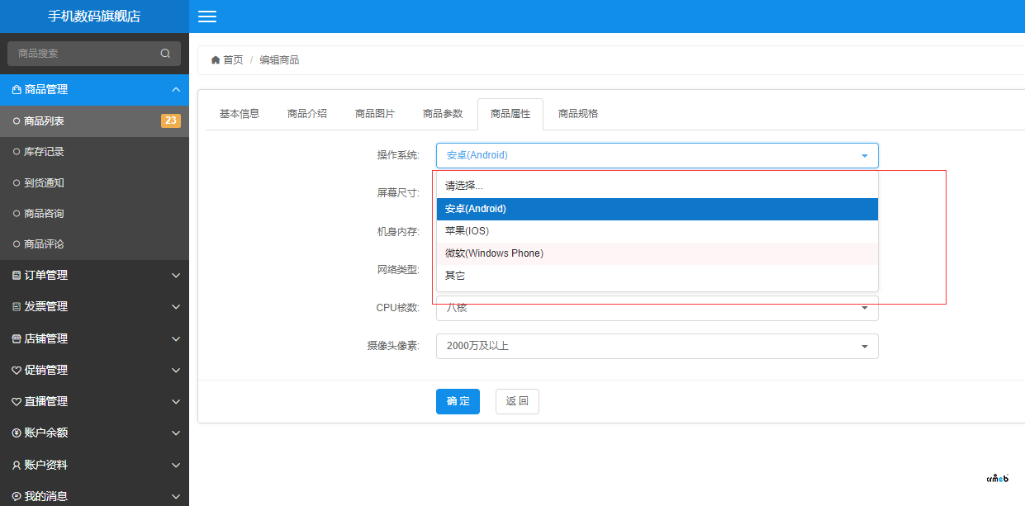Screen dimensions: 1025x506
Task: Click the 发票管理 icon
Action: pyautogui.click(x=17, y=307)
